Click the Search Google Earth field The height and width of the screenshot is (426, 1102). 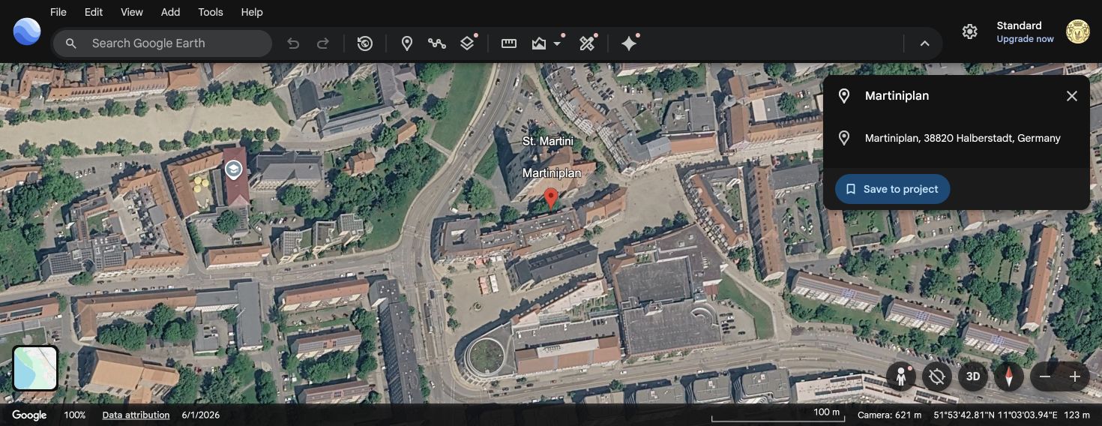[x=162, y=43]
